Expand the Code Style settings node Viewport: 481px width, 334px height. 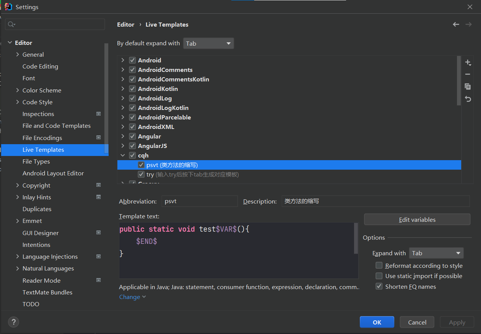click(18, 102)
